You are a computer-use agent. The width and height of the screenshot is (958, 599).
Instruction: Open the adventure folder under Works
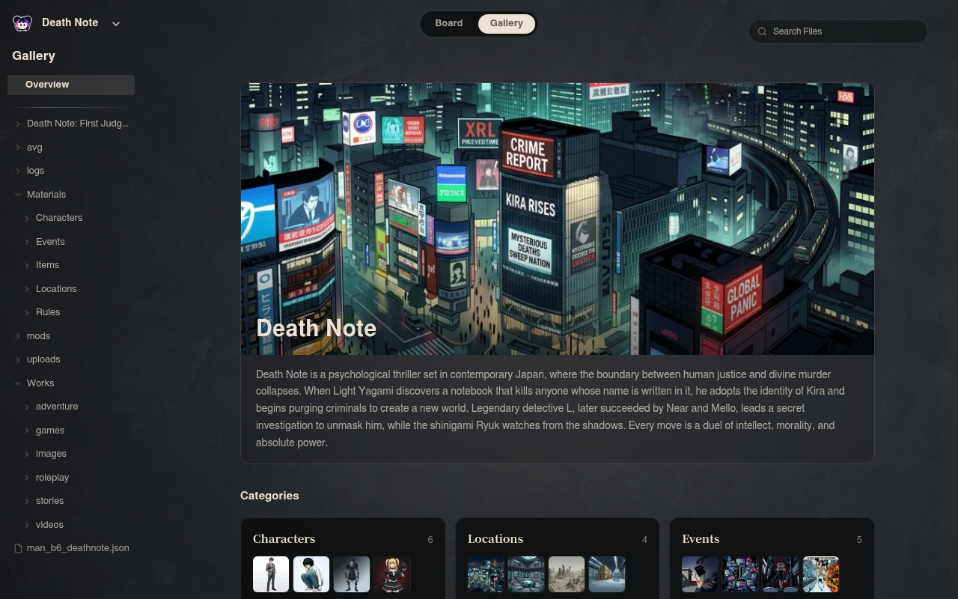pos(57,407)
